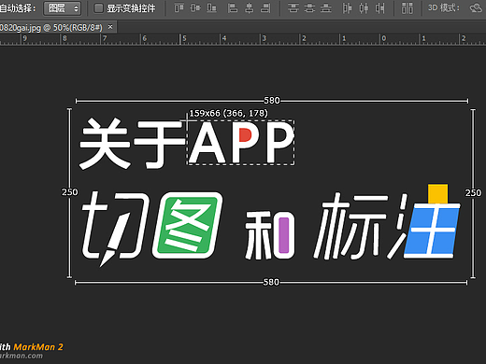486x364 pixels.
Task: Click the auto-align layers icon
Action: pos(407,8)
